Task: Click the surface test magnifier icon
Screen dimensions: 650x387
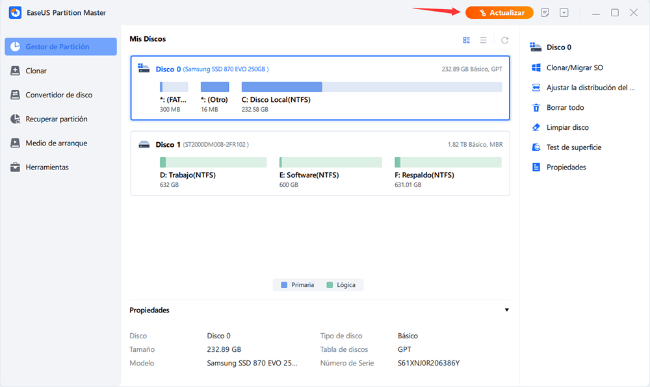Action: point(536,147)
